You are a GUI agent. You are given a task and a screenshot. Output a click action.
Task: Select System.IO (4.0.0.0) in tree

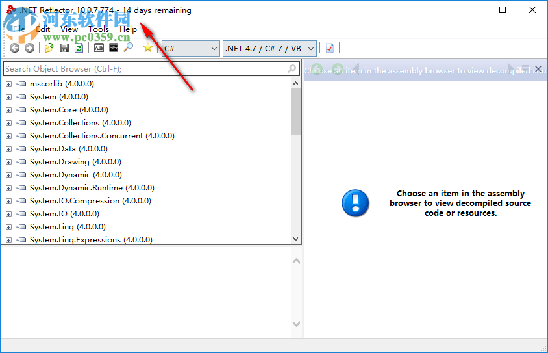(64, 214)
